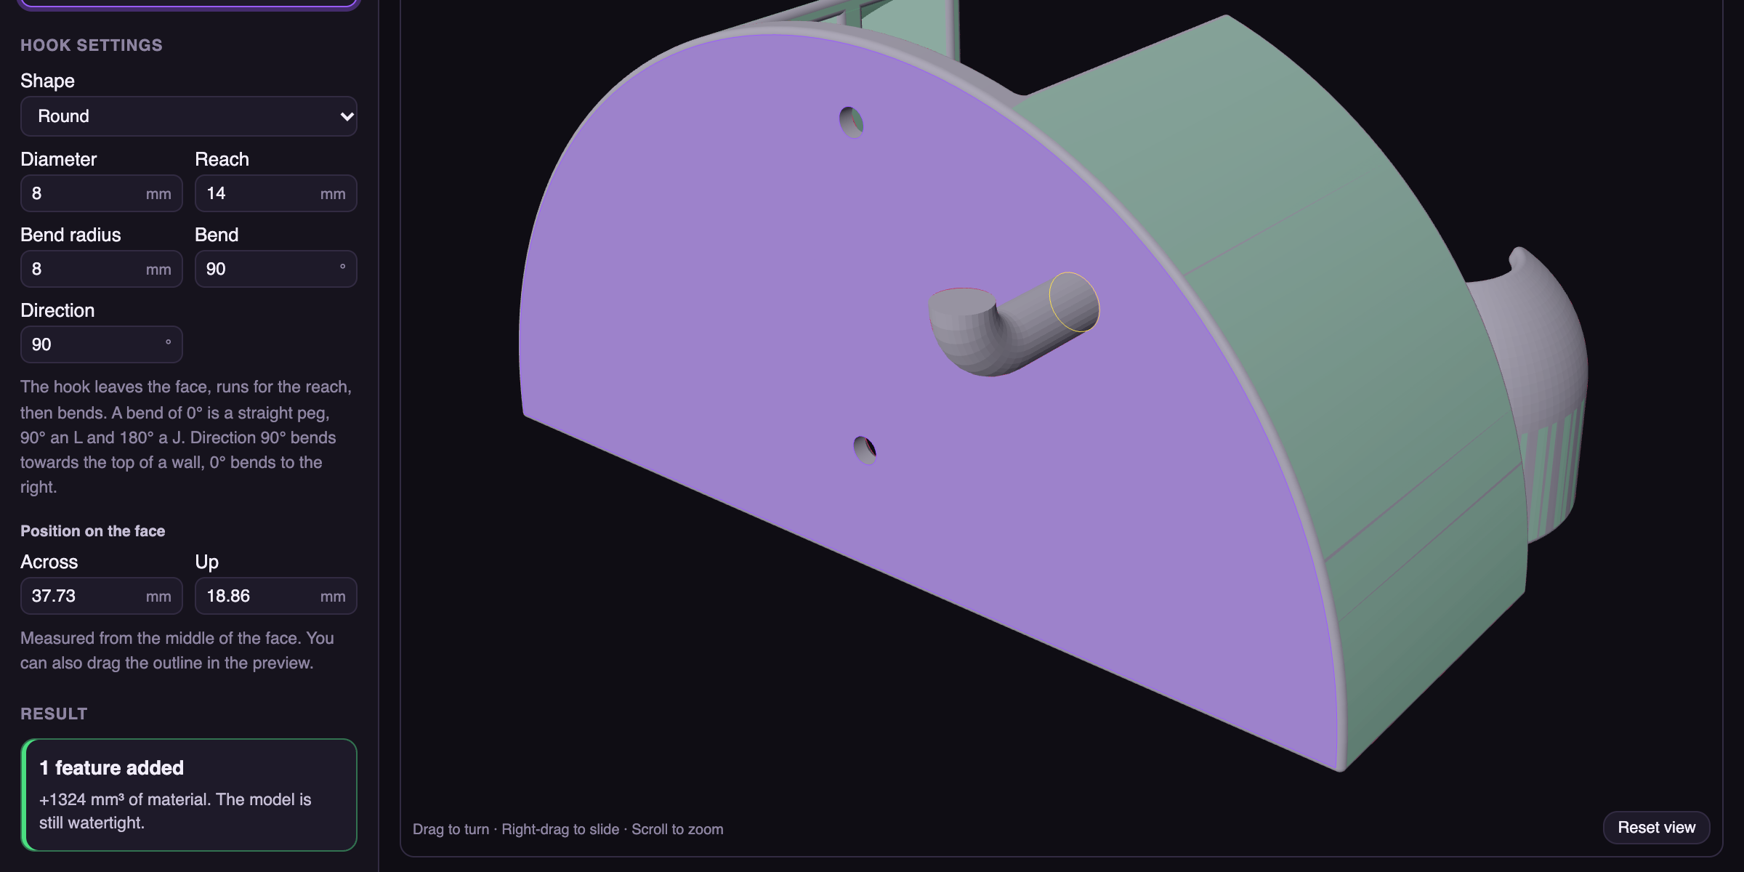Image resolution: width=1744 pixels, height=872 pixels.
Task: Edit the Diameter field value 8
Action: click(x=102, y=193)
